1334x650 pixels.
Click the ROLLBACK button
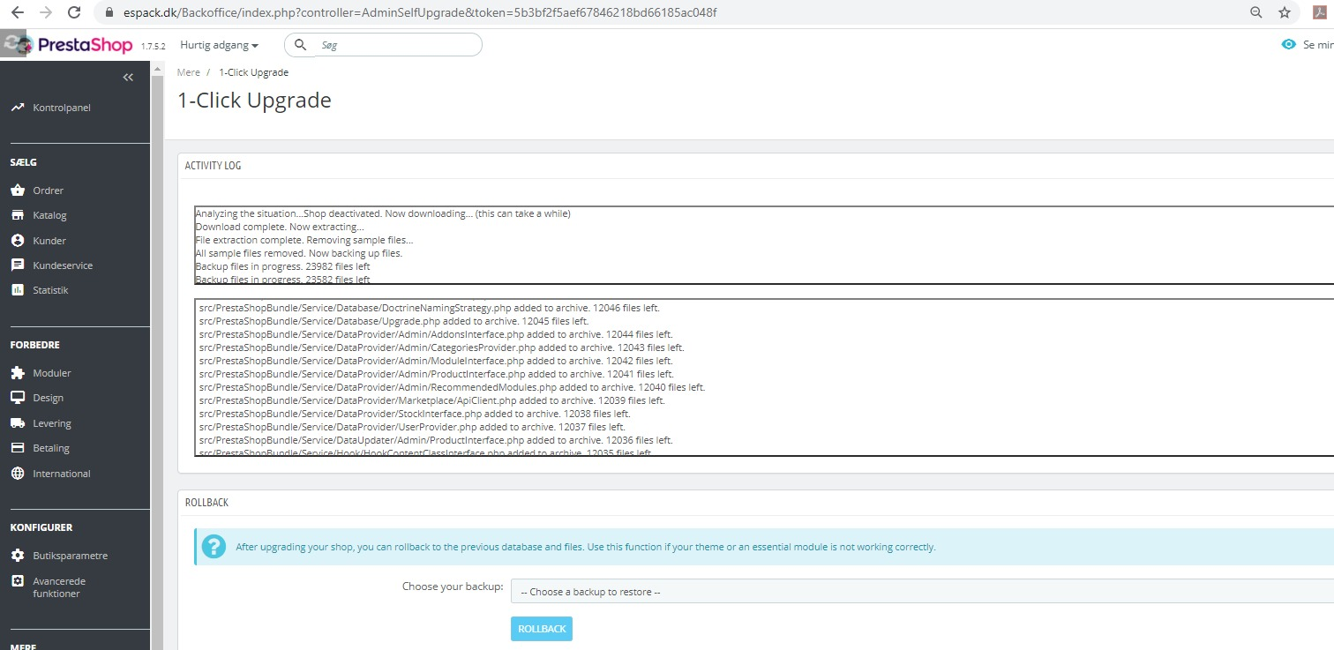click(x=542, y=629)
